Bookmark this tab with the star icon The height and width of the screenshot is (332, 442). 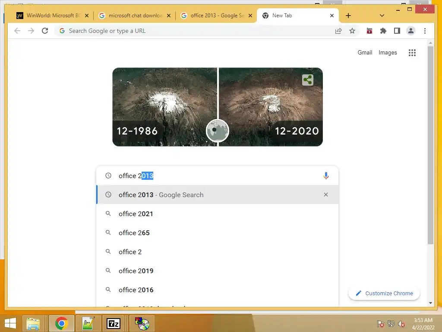[352, 31]
